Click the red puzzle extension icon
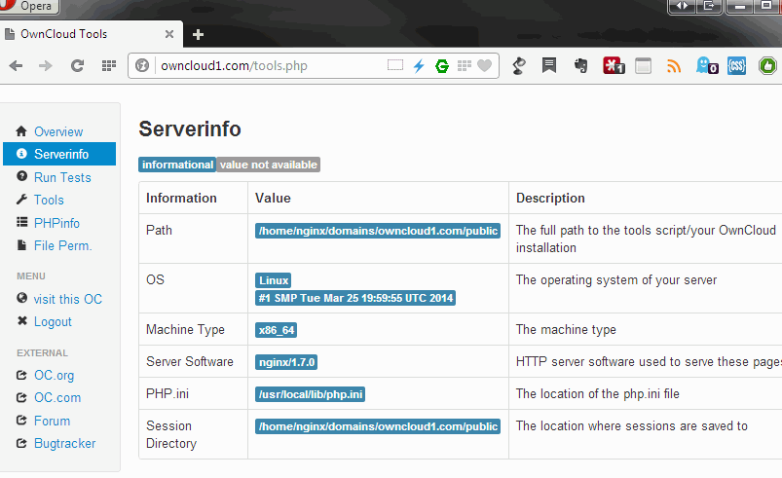Image resolution: width=782 pixels, height=478 pixels. pyautogui.click(x=614, y=66)
